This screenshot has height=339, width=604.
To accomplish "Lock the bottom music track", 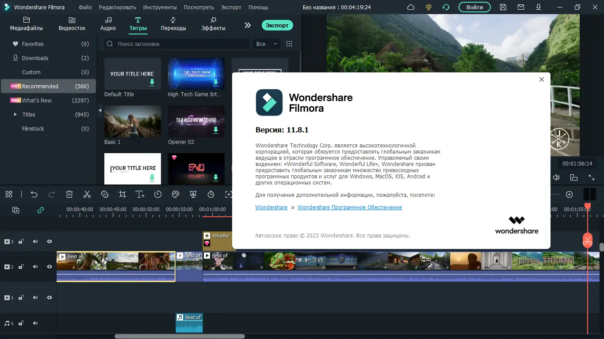I will (21, 323).
